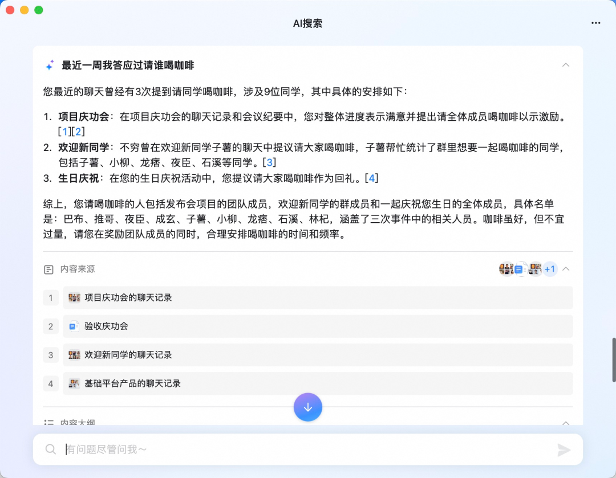
Task: Focus the 有问题尽管问我 search input
Action: 308,450
